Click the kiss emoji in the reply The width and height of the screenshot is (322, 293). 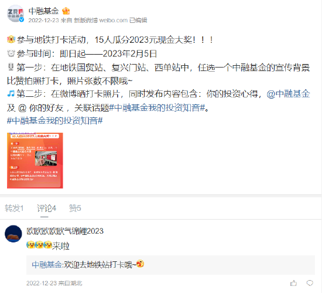[x=140, y=264]
